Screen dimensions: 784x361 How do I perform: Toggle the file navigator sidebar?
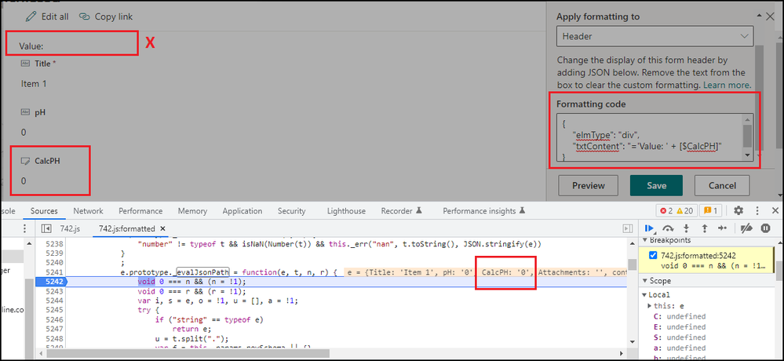[46, 228]
